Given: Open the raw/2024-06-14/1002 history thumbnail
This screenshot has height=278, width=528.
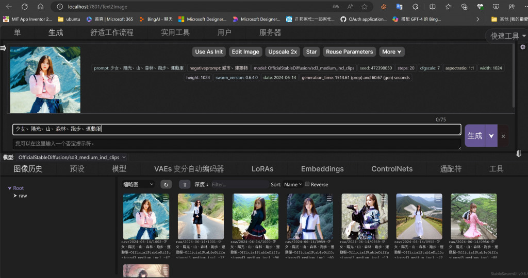Looking at the screenshot, I should coord(146,217).
